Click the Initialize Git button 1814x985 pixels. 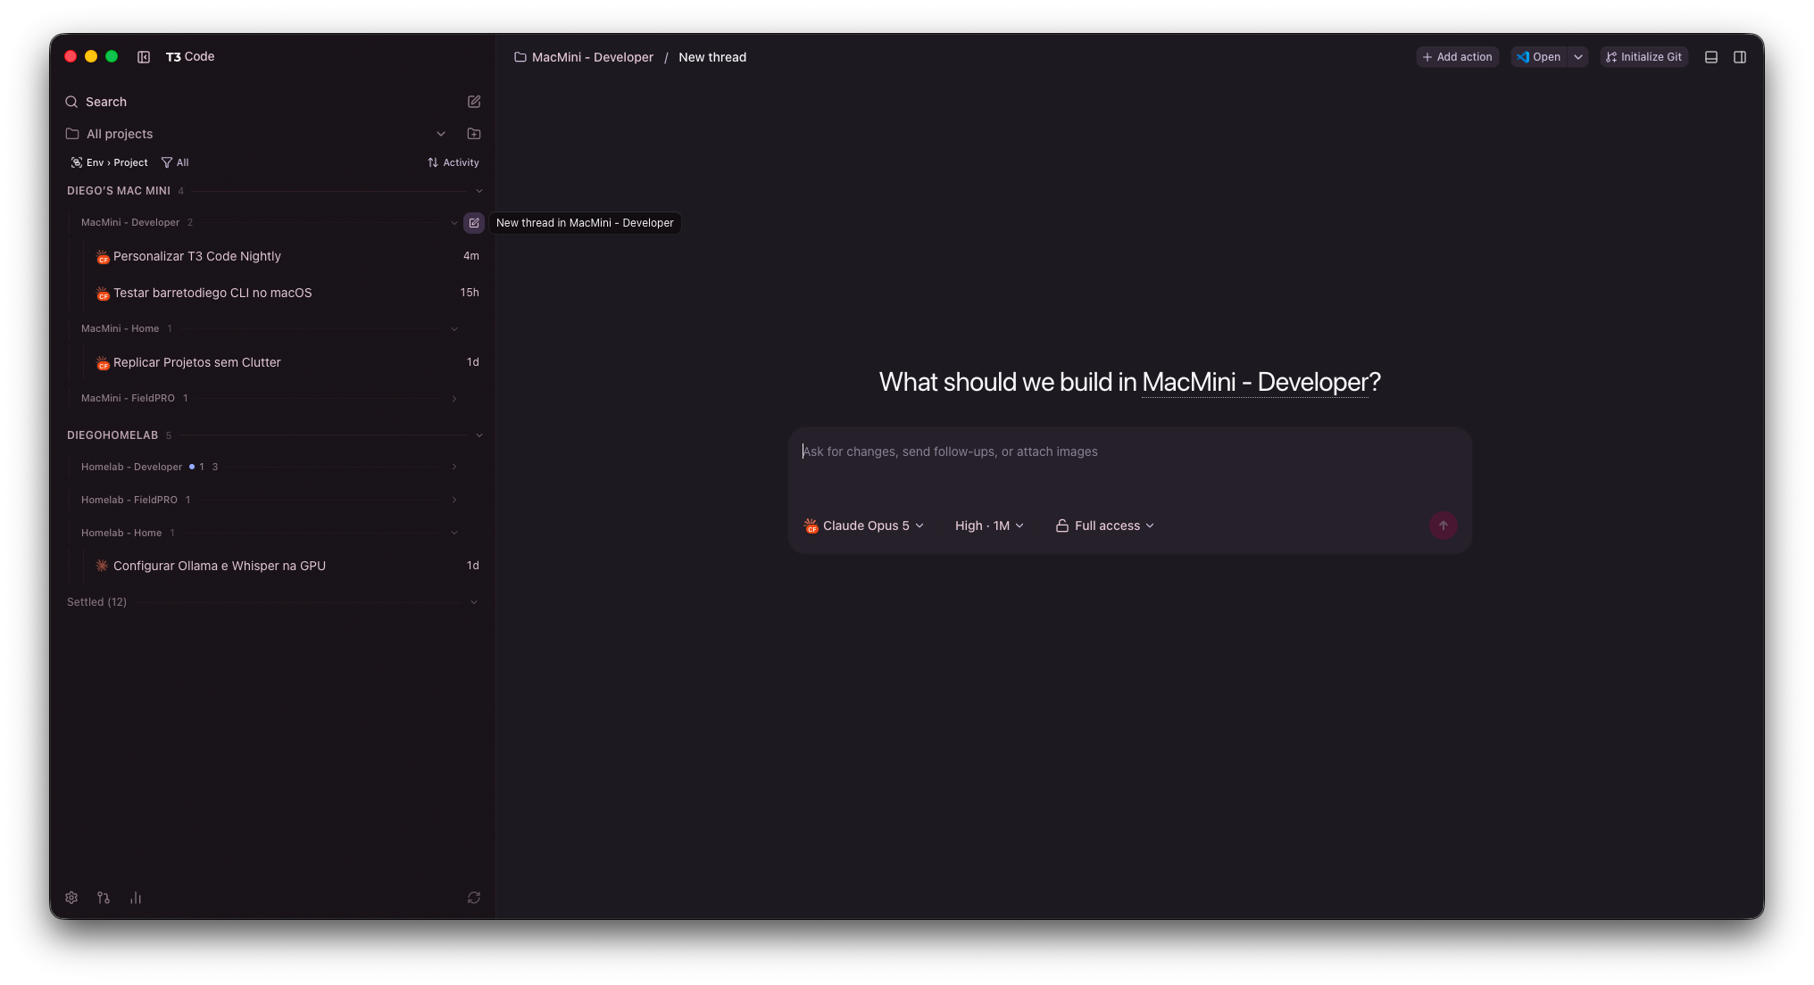pos(1643,57)
